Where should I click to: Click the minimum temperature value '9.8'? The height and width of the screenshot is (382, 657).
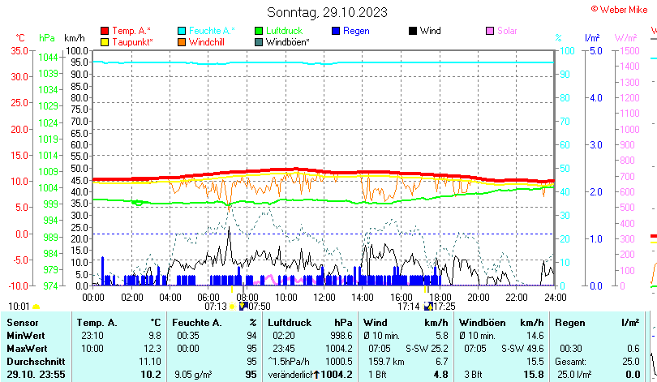pyautogui.click(x=155, y=336)
